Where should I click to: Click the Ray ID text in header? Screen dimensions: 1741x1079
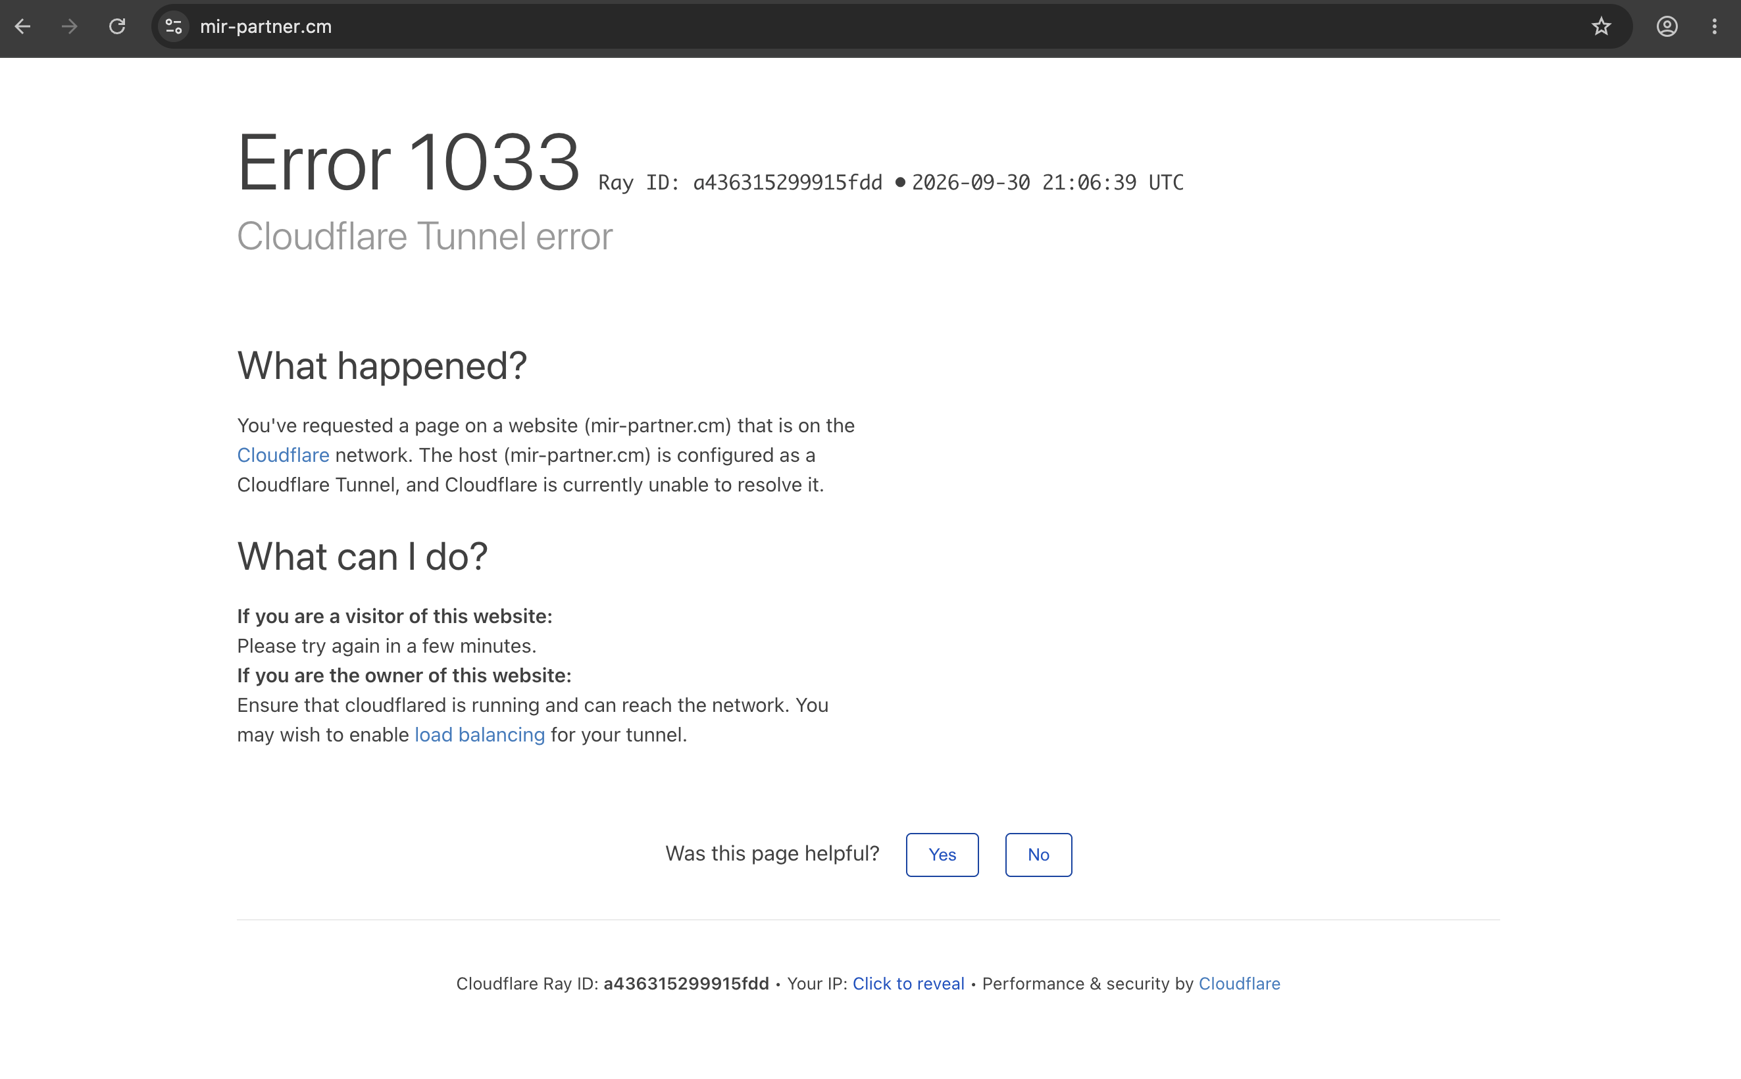[x=740, y=183]
